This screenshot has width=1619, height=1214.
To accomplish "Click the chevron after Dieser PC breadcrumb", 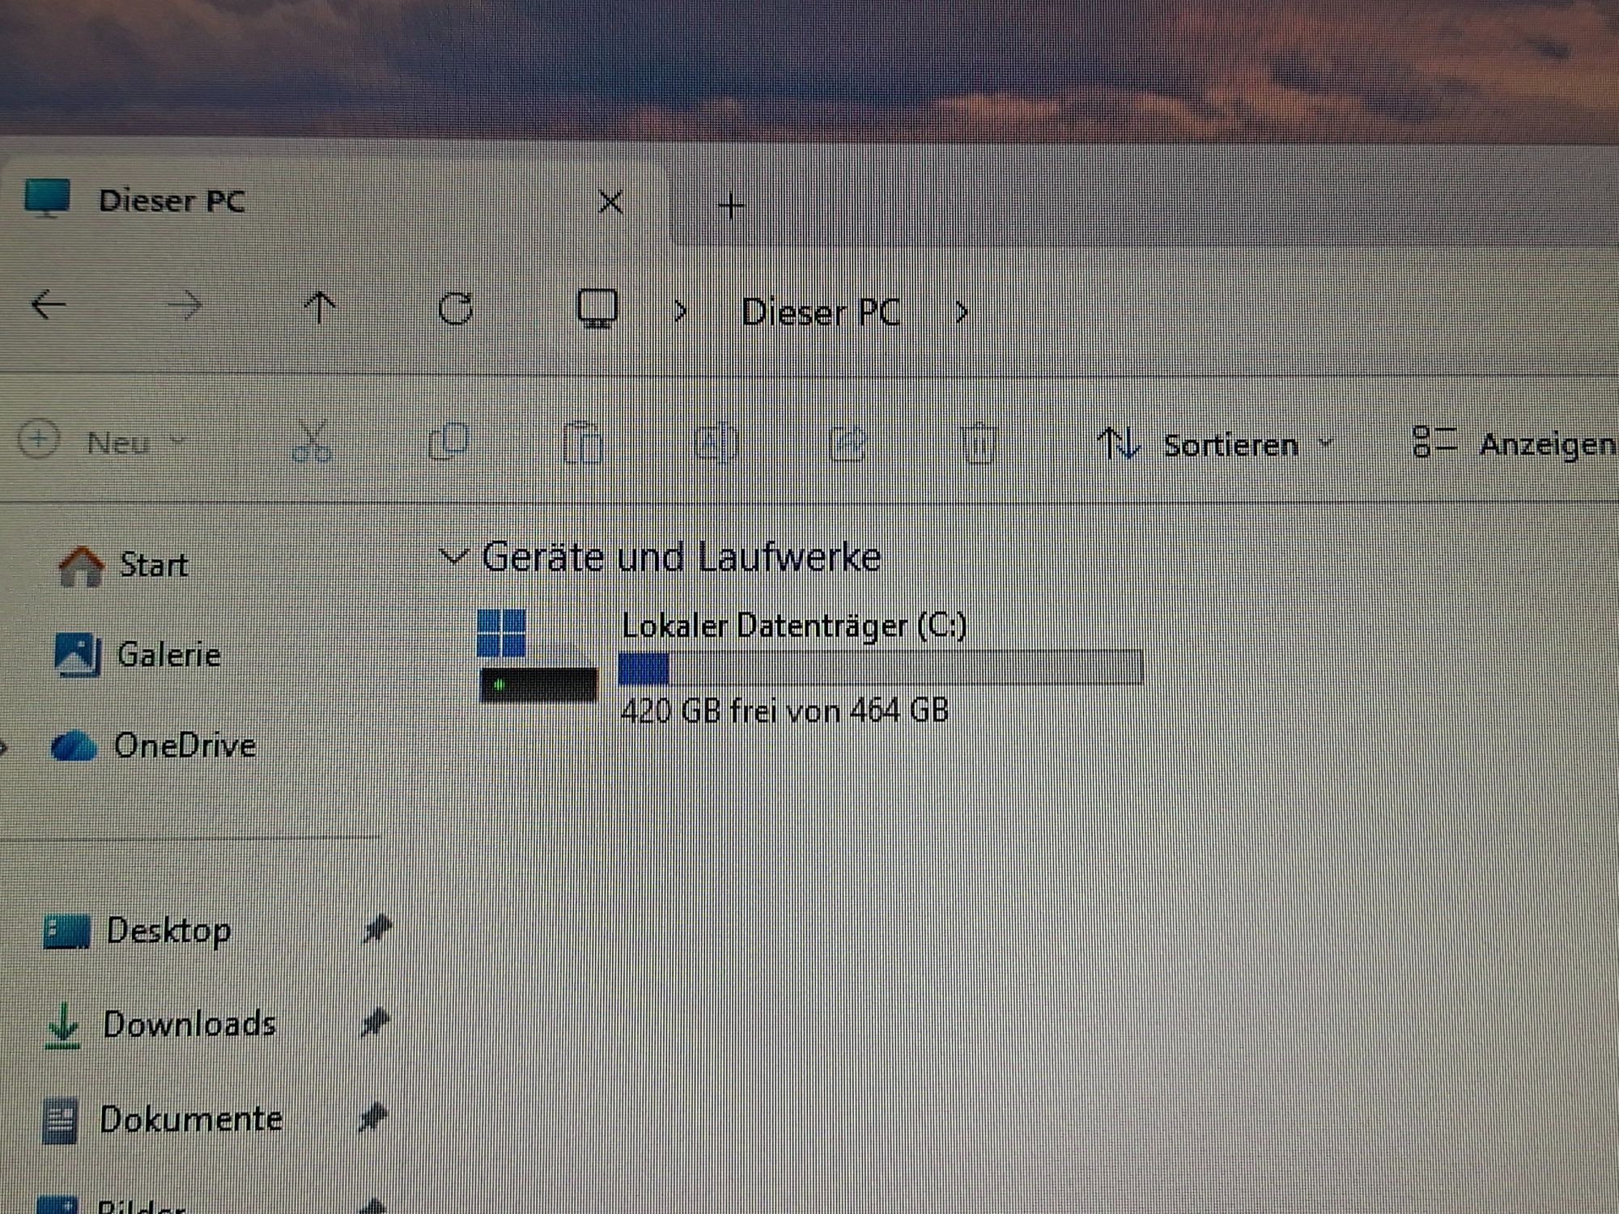I will coord(962,312).
